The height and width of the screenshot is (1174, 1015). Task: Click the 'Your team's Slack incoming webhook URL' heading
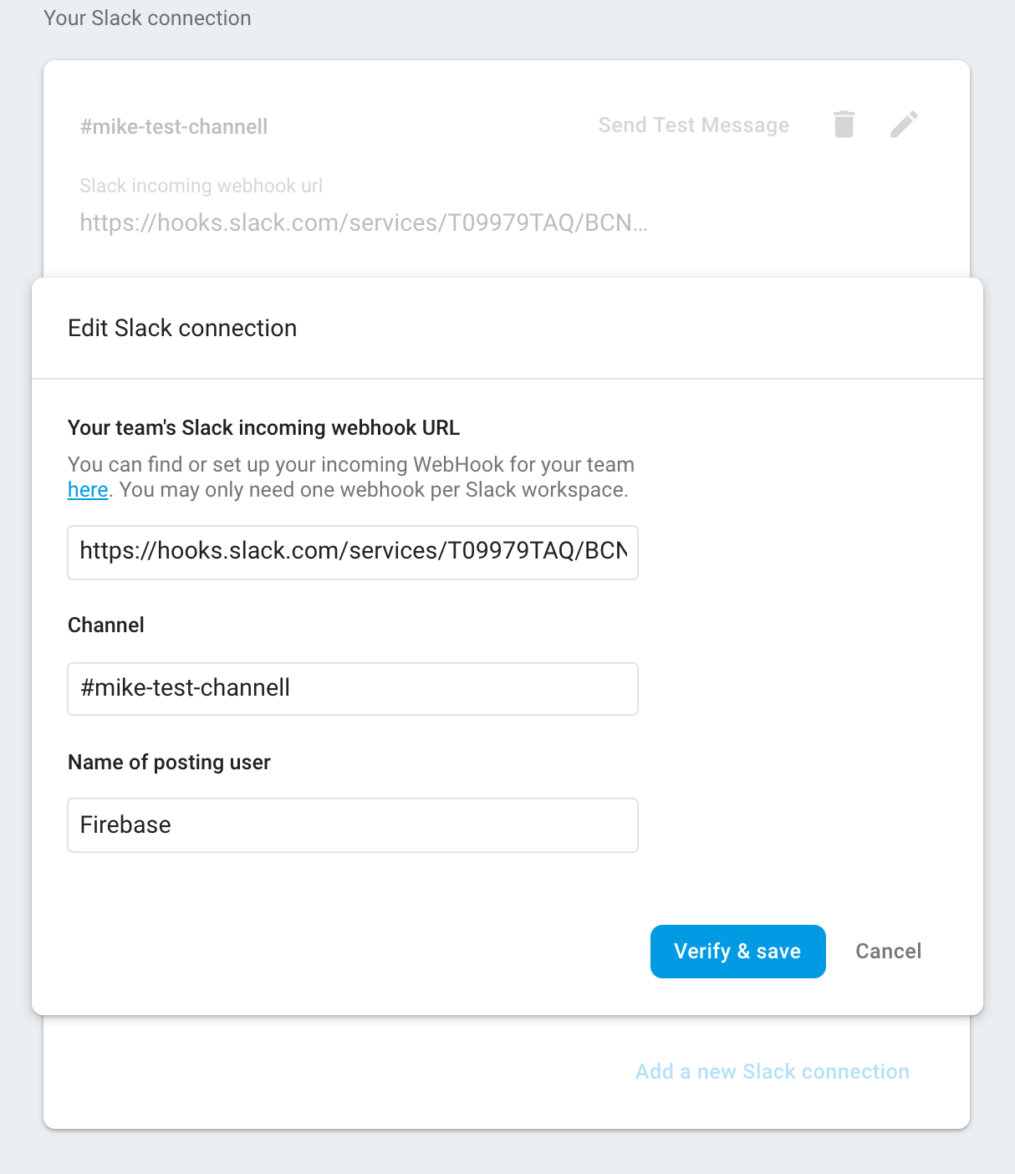(263, 427)
